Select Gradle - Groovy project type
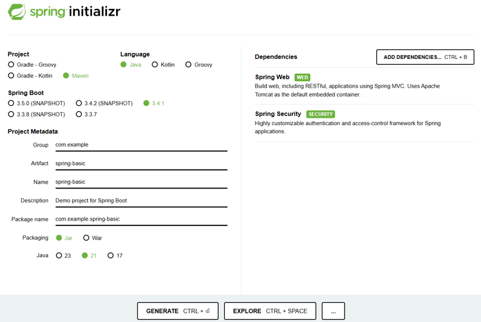The height and width of the screenshot is (322, 481). click(x=11, y=64)
